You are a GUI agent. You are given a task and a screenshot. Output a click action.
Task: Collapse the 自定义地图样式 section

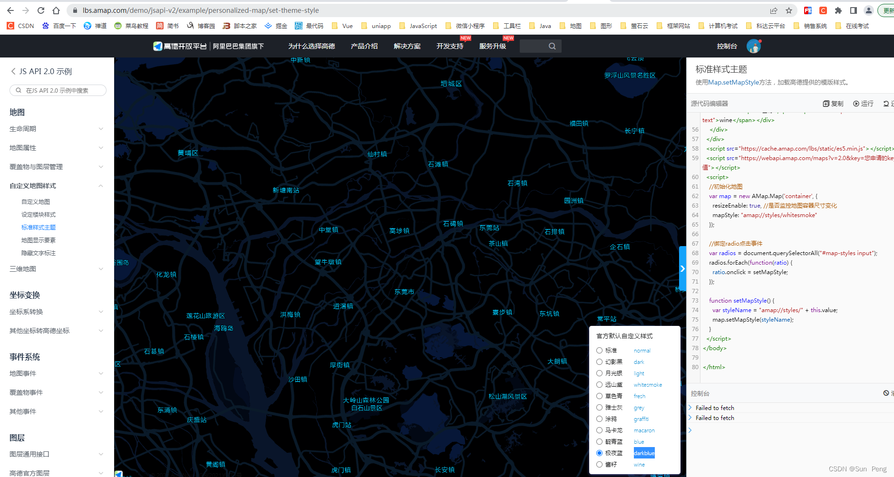click(57, 186)
